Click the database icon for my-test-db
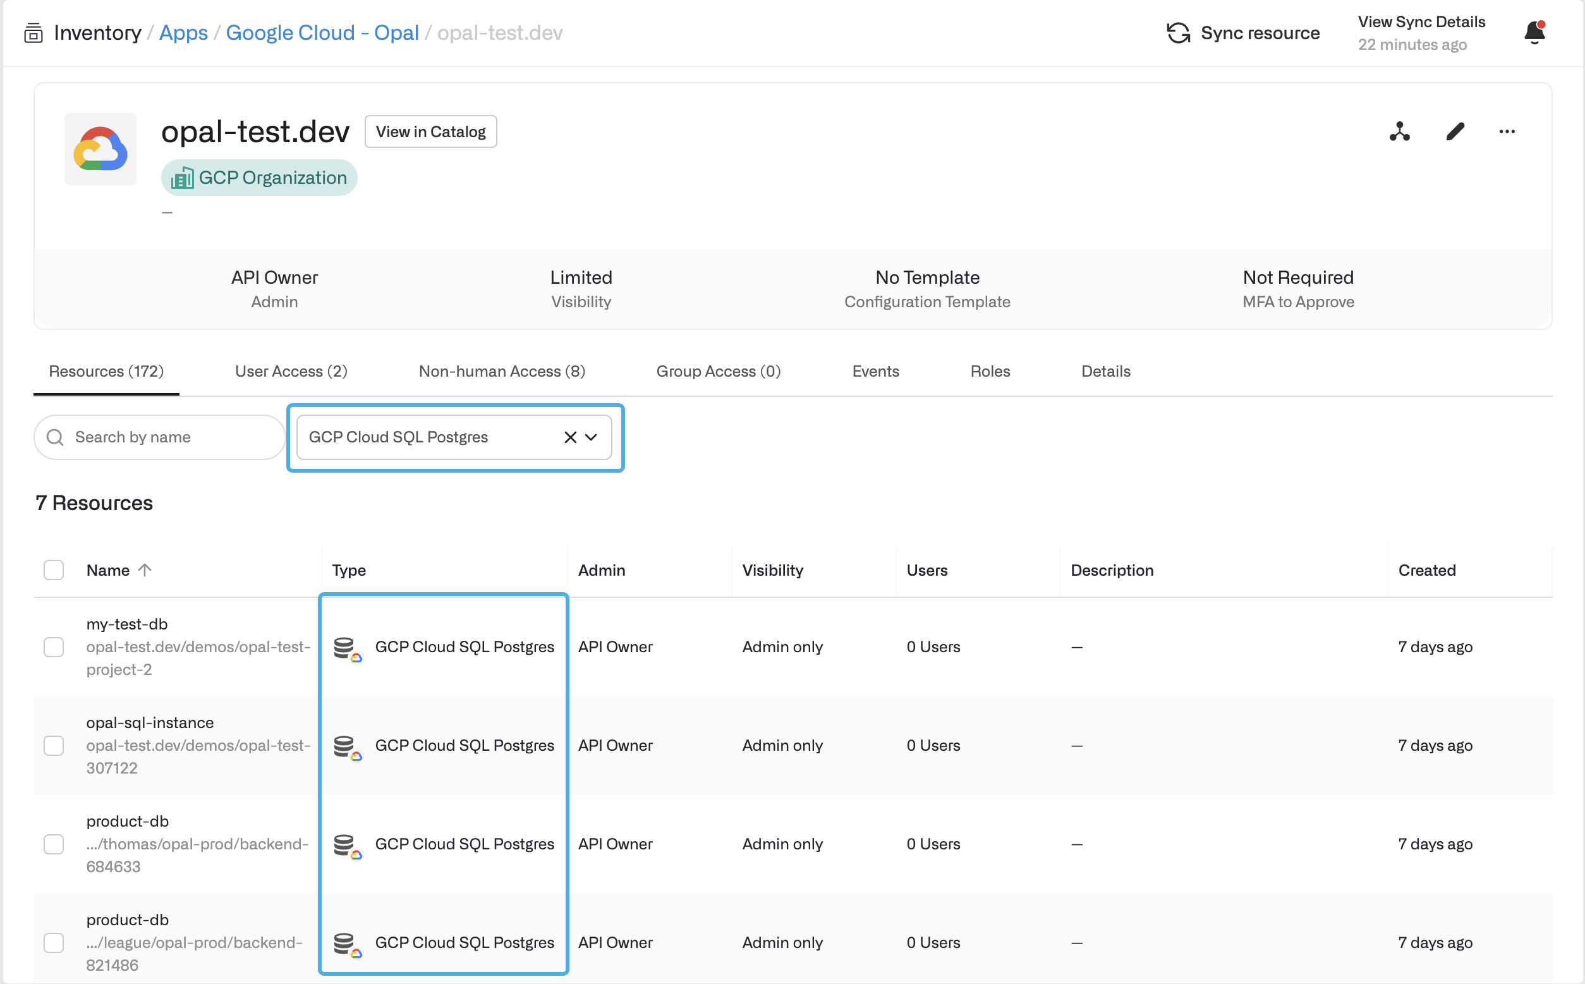 346,648
